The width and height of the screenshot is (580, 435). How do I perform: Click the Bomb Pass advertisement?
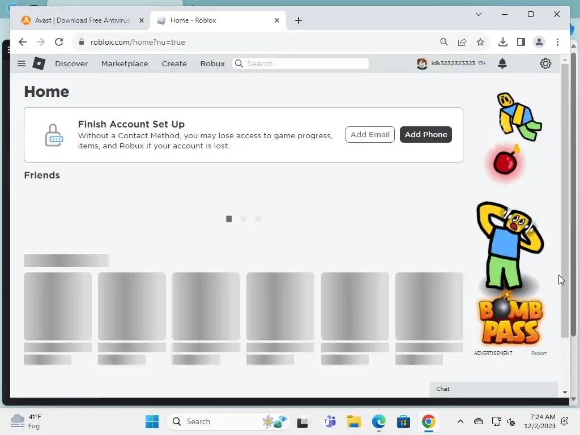pos(510,218)
